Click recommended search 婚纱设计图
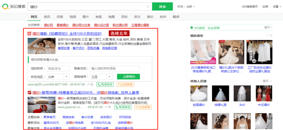This screenshot has height=130, width=283. point(102,25)
